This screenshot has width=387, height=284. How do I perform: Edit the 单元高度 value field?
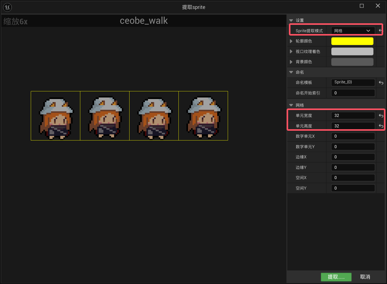353,126
